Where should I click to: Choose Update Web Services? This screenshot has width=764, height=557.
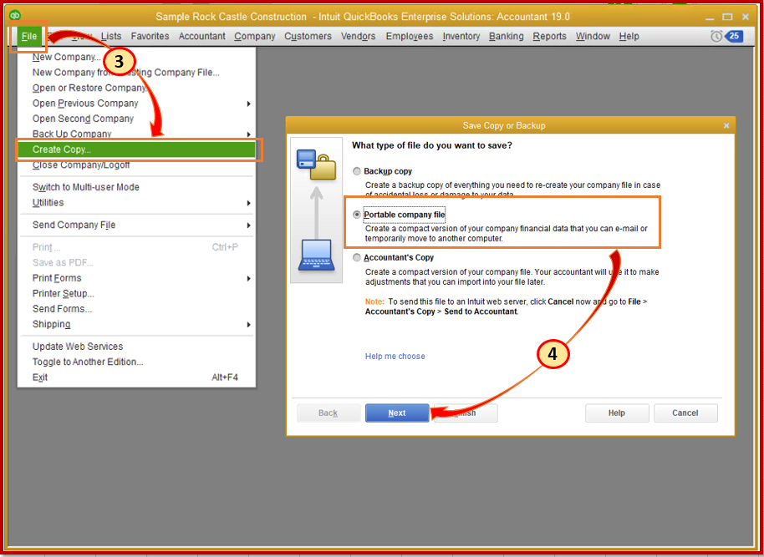[78, 347]
